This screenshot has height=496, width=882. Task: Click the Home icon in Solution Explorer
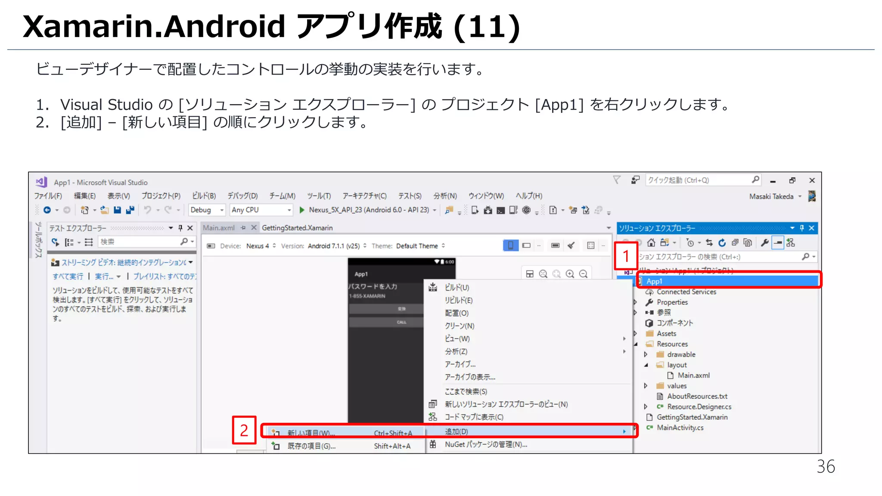pyautogui.click(x=651, y=242)
